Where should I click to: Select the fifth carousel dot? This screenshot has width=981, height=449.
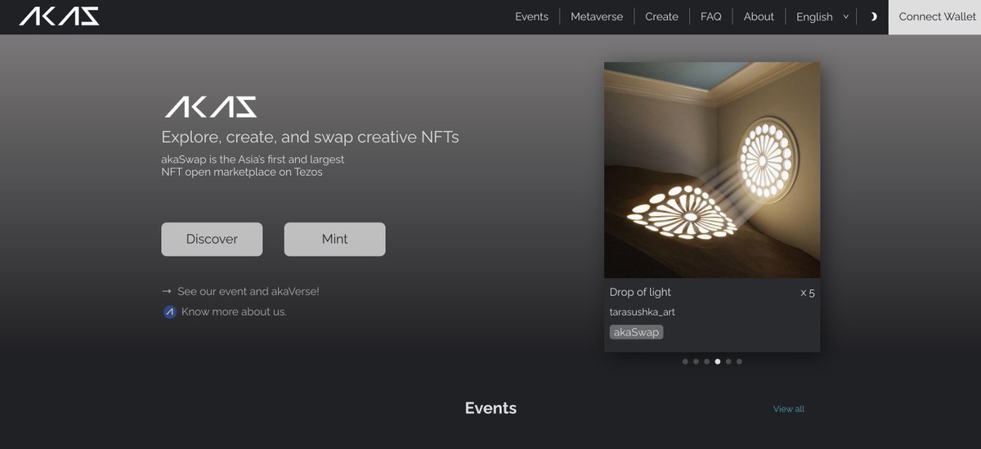point(728,361)
